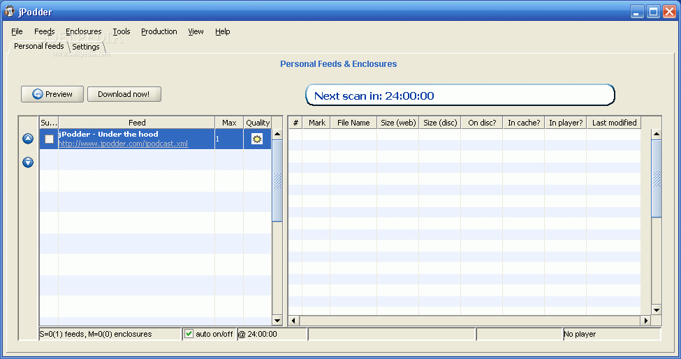This screenshot has width=681, height=359.
Task: Click the blue move-feed-down arrow icon
Action: [28, 162]
